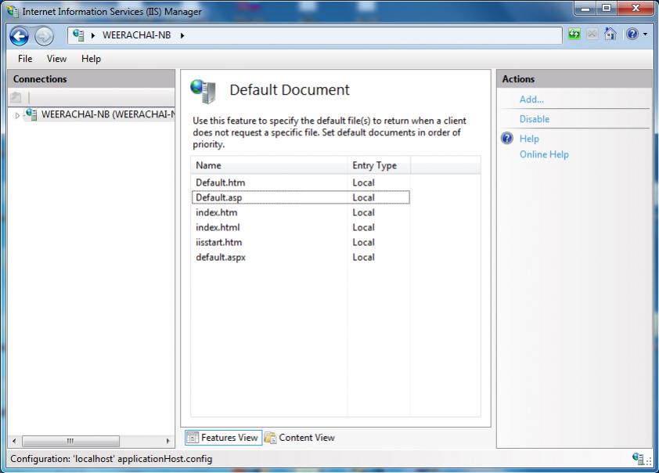The width and height of the screenshot is (659, 473).
Task: Refresh the page with green refresh icon
Action: tap(574, 34)
